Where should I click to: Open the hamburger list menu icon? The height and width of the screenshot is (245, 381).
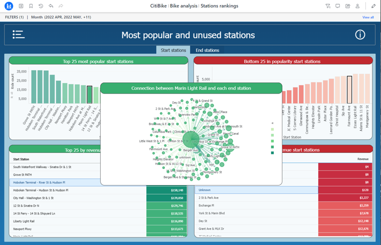coord(19,34)
